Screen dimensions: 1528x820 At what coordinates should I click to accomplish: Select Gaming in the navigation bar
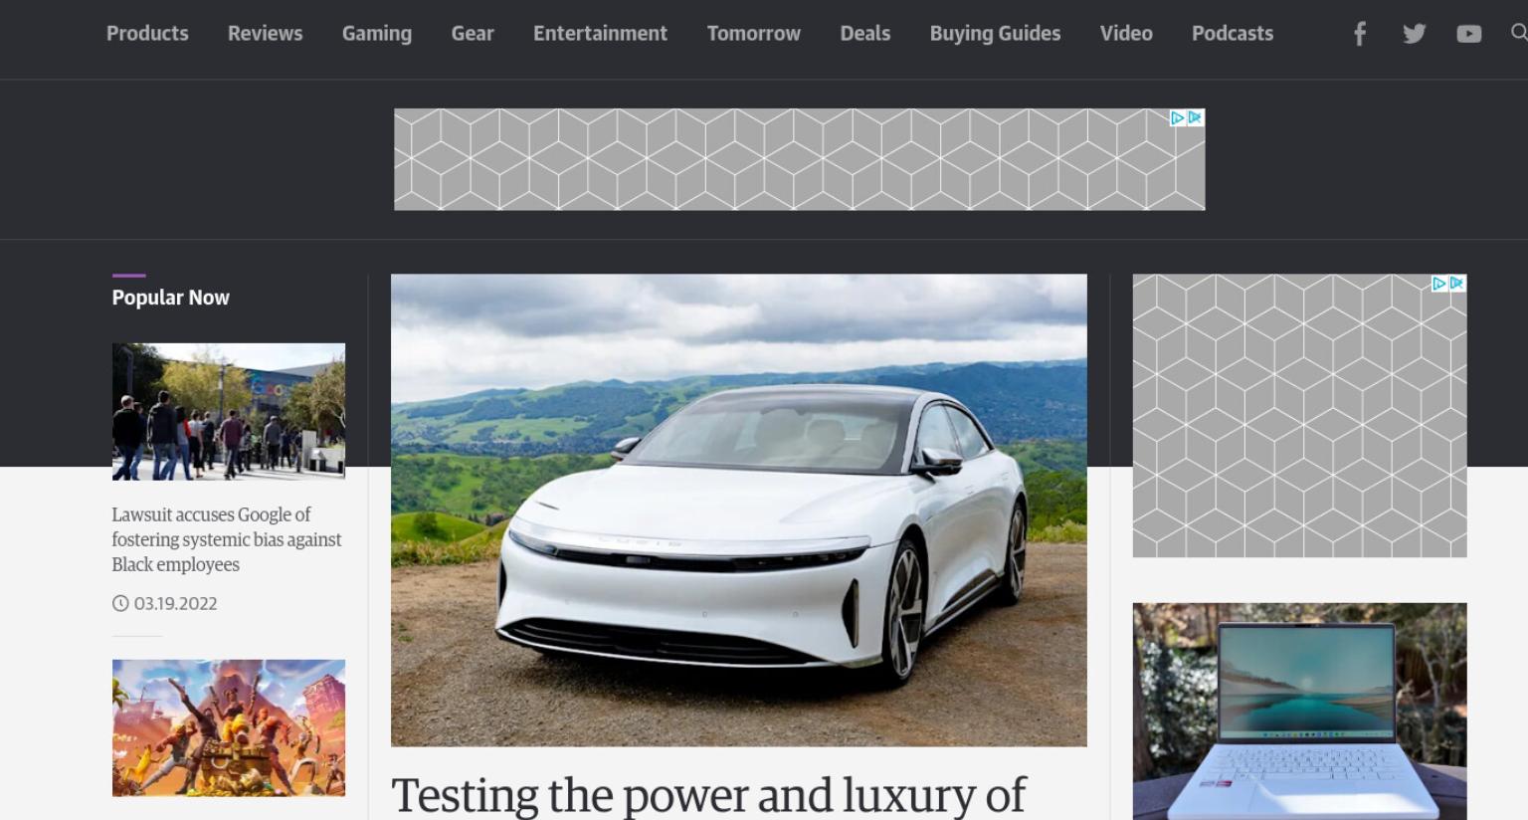(377, 33)
